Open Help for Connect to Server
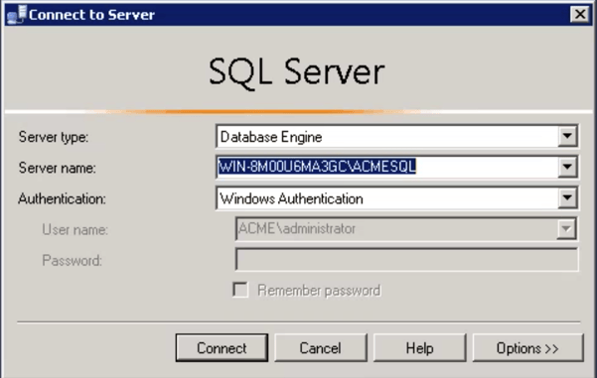Image resolution: width=597 pixels, height=378 pixels. pyautogui.click(x=419, y=347)
